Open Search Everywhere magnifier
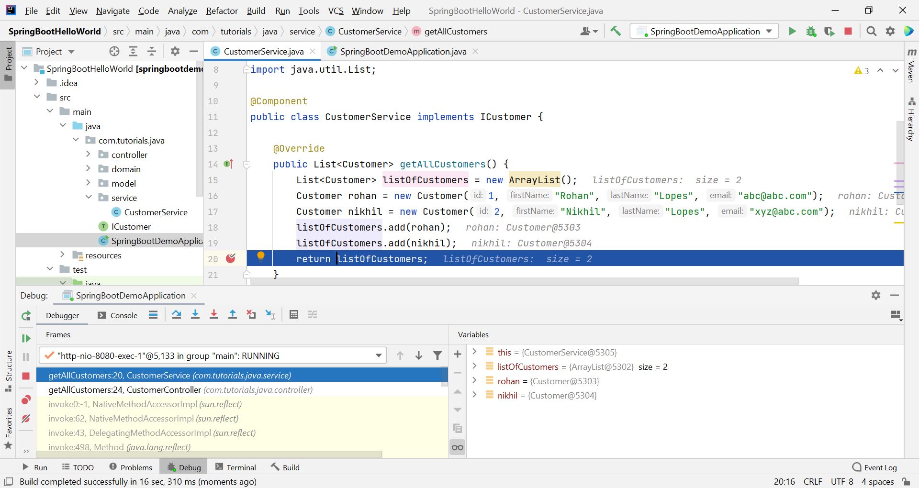Viewport: 919px width, 488px height. pos(871,31)
